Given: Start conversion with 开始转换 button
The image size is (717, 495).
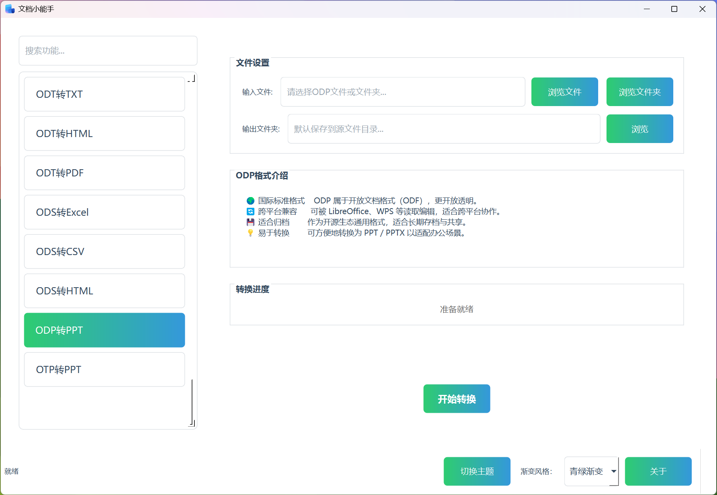Looking at the screenshot, I should coord(456,398).
